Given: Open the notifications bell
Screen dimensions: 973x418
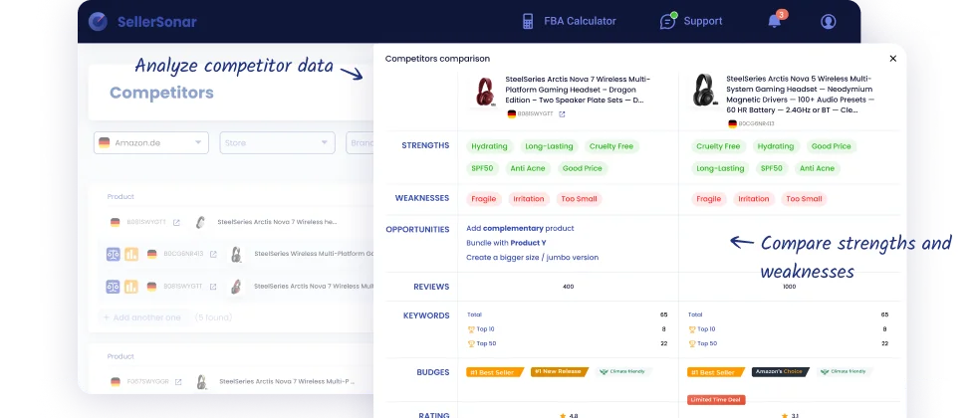Looking at the screenshot, I should coord(774,21).
